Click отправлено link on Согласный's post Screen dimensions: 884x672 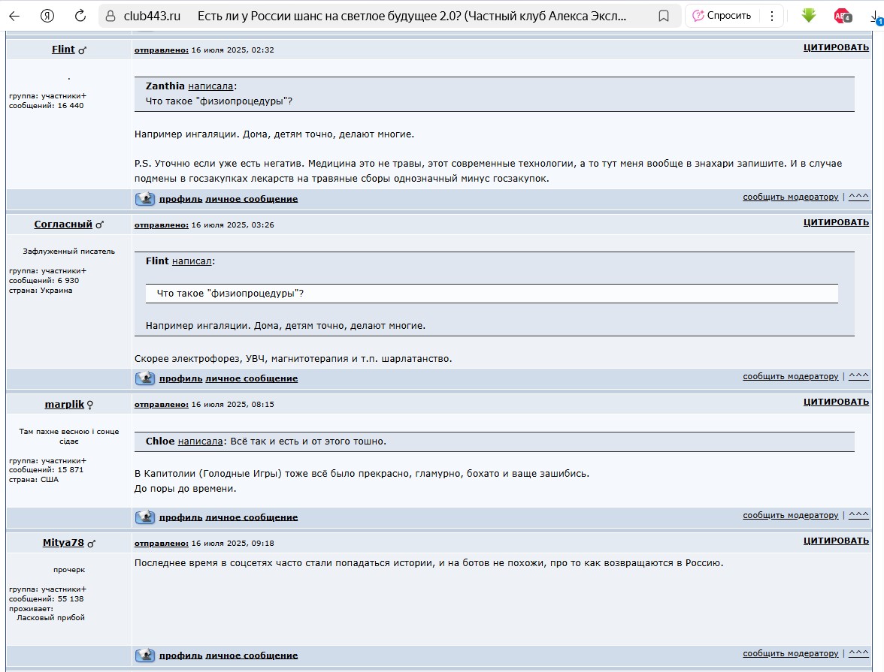161,225
